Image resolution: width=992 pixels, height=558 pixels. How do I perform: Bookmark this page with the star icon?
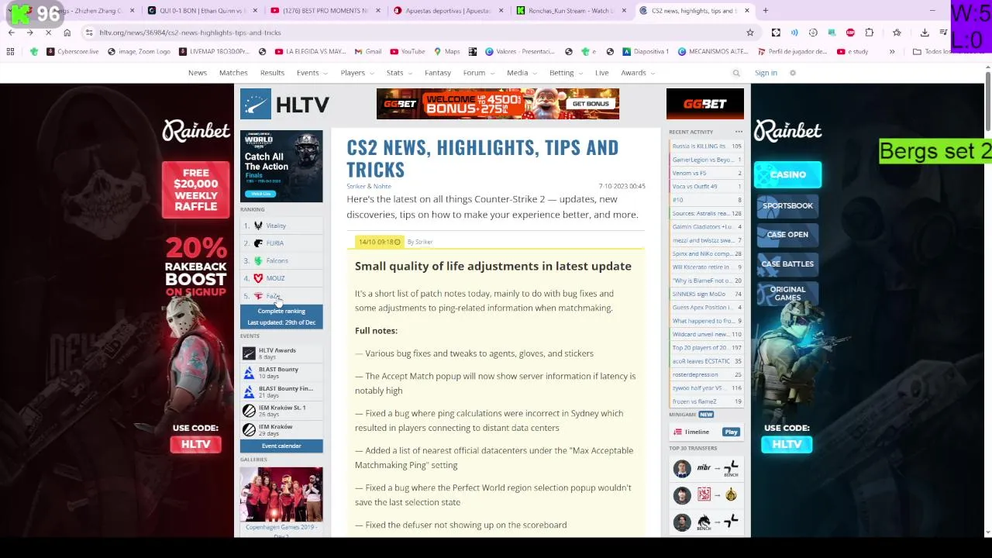pyautogui.click(x=749, y=33)
